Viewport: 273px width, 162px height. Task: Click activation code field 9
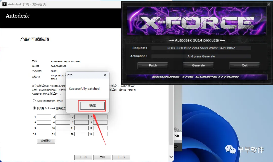click(x=44, y=128)
